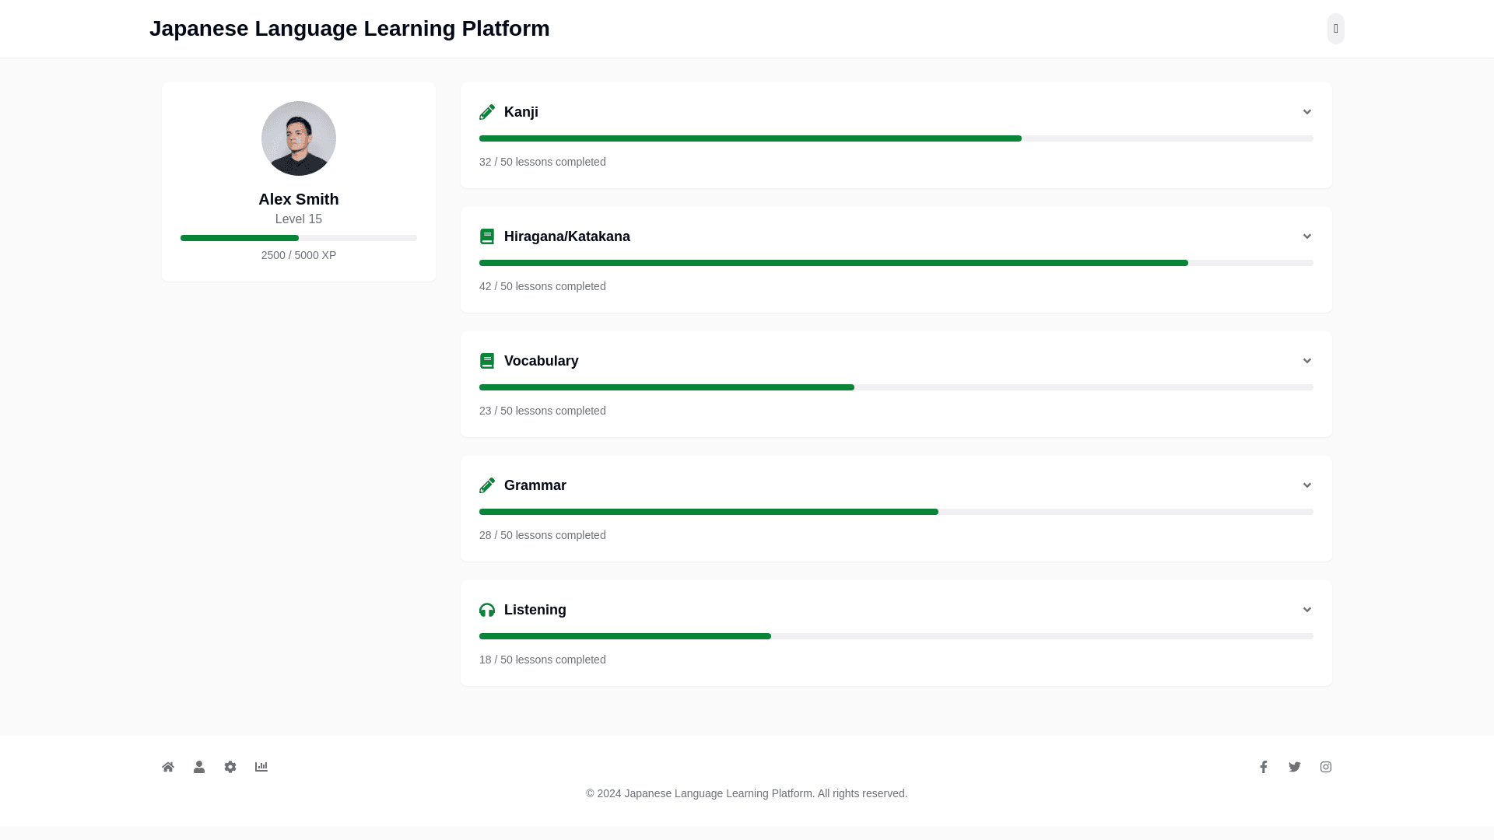Open settings gear icon in footer
Screen dimensions: 1494x840
click(230, 767)
